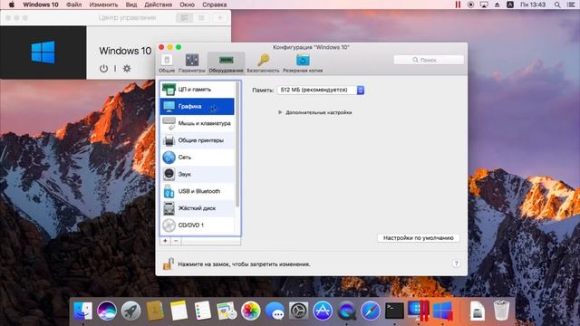Remove device with minus button
The image size is (580, 326).
click(x=176, y=241)
